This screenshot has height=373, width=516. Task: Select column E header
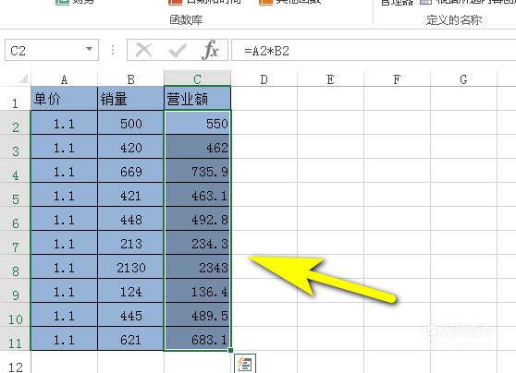click(330, 78)
